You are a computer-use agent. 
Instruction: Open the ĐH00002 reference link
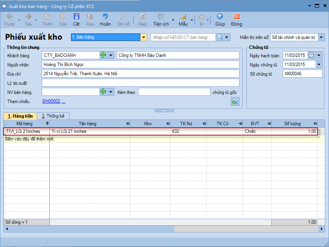pos(51,101)
